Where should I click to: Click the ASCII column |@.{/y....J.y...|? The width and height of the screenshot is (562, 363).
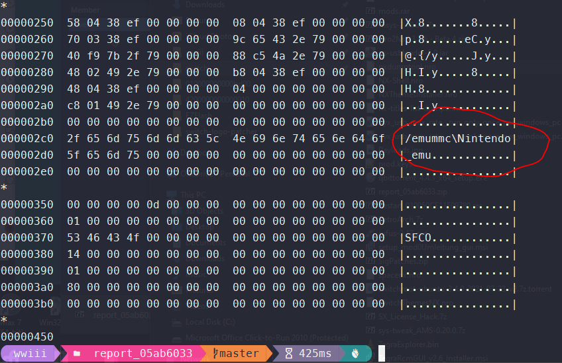pyautogui.click(x=458, y=56)
